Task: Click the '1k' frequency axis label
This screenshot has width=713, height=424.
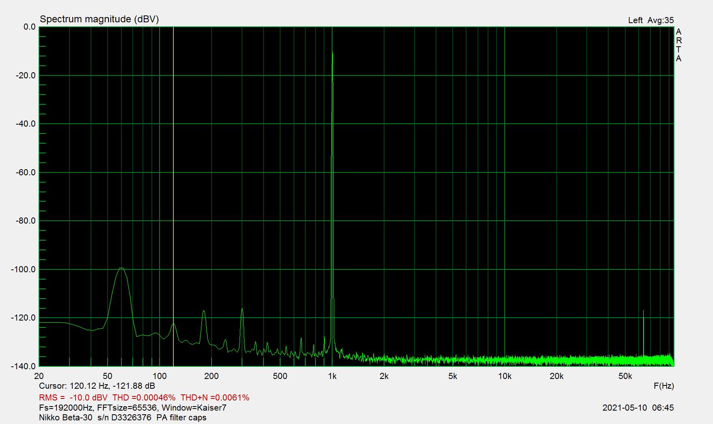Action: (x=332, y=376)
